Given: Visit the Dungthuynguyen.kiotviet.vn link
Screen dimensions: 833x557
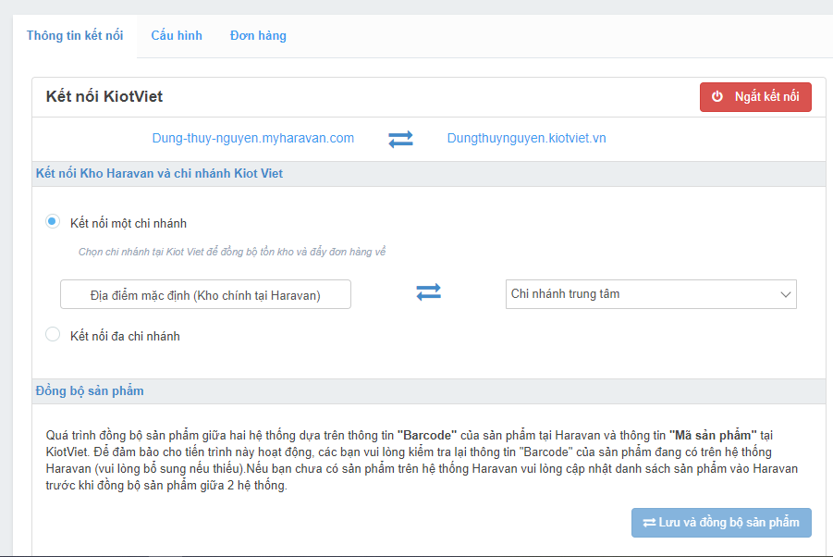Looking at the screenshot, I should pos(526,139).
